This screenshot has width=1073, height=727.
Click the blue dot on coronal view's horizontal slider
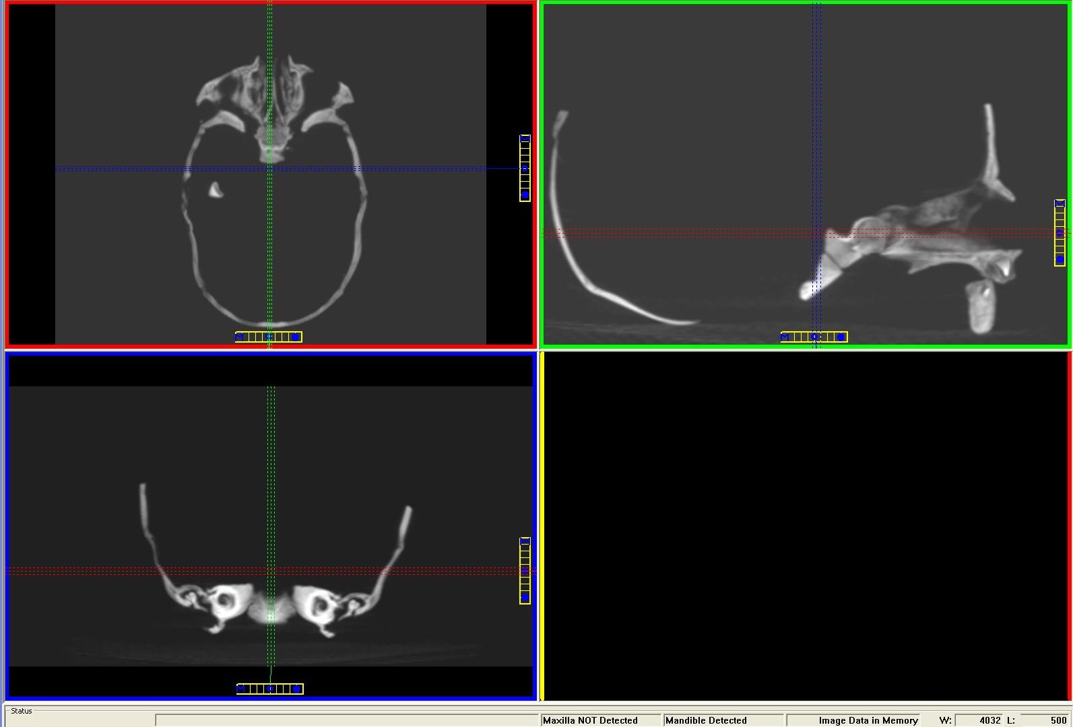pyautogui.click(x=296, y=689)
